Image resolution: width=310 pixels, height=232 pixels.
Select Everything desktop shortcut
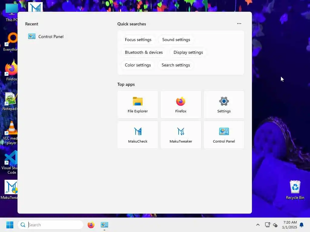(10, 42)
